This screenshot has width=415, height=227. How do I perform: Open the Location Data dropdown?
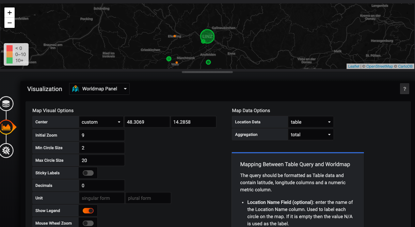[x=311, y=122]
